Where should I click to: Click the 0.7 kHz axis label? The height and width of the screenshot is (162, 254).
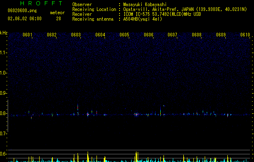coord(3,134)
